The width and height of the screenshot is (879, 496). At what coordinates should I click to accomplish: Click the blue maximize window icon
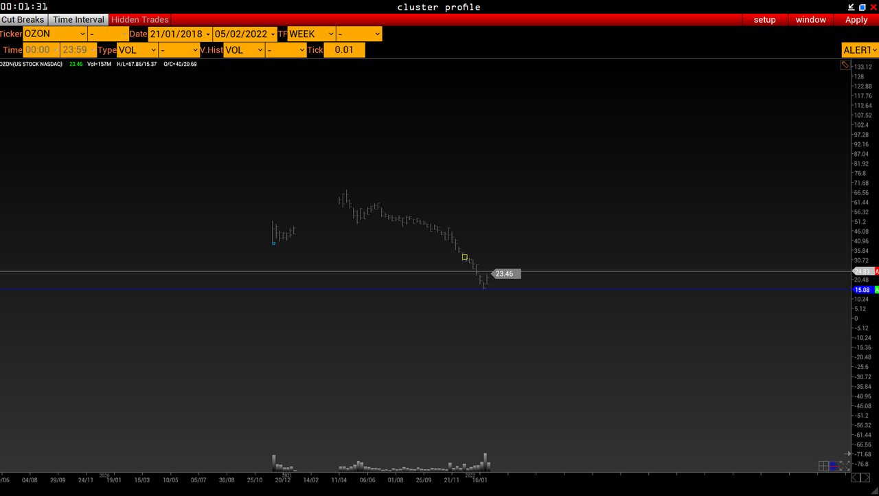coord(863,7)
